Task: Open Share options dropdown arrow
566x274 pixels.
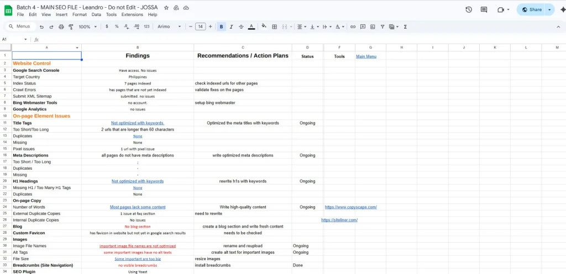Action: tap(550, 10)
